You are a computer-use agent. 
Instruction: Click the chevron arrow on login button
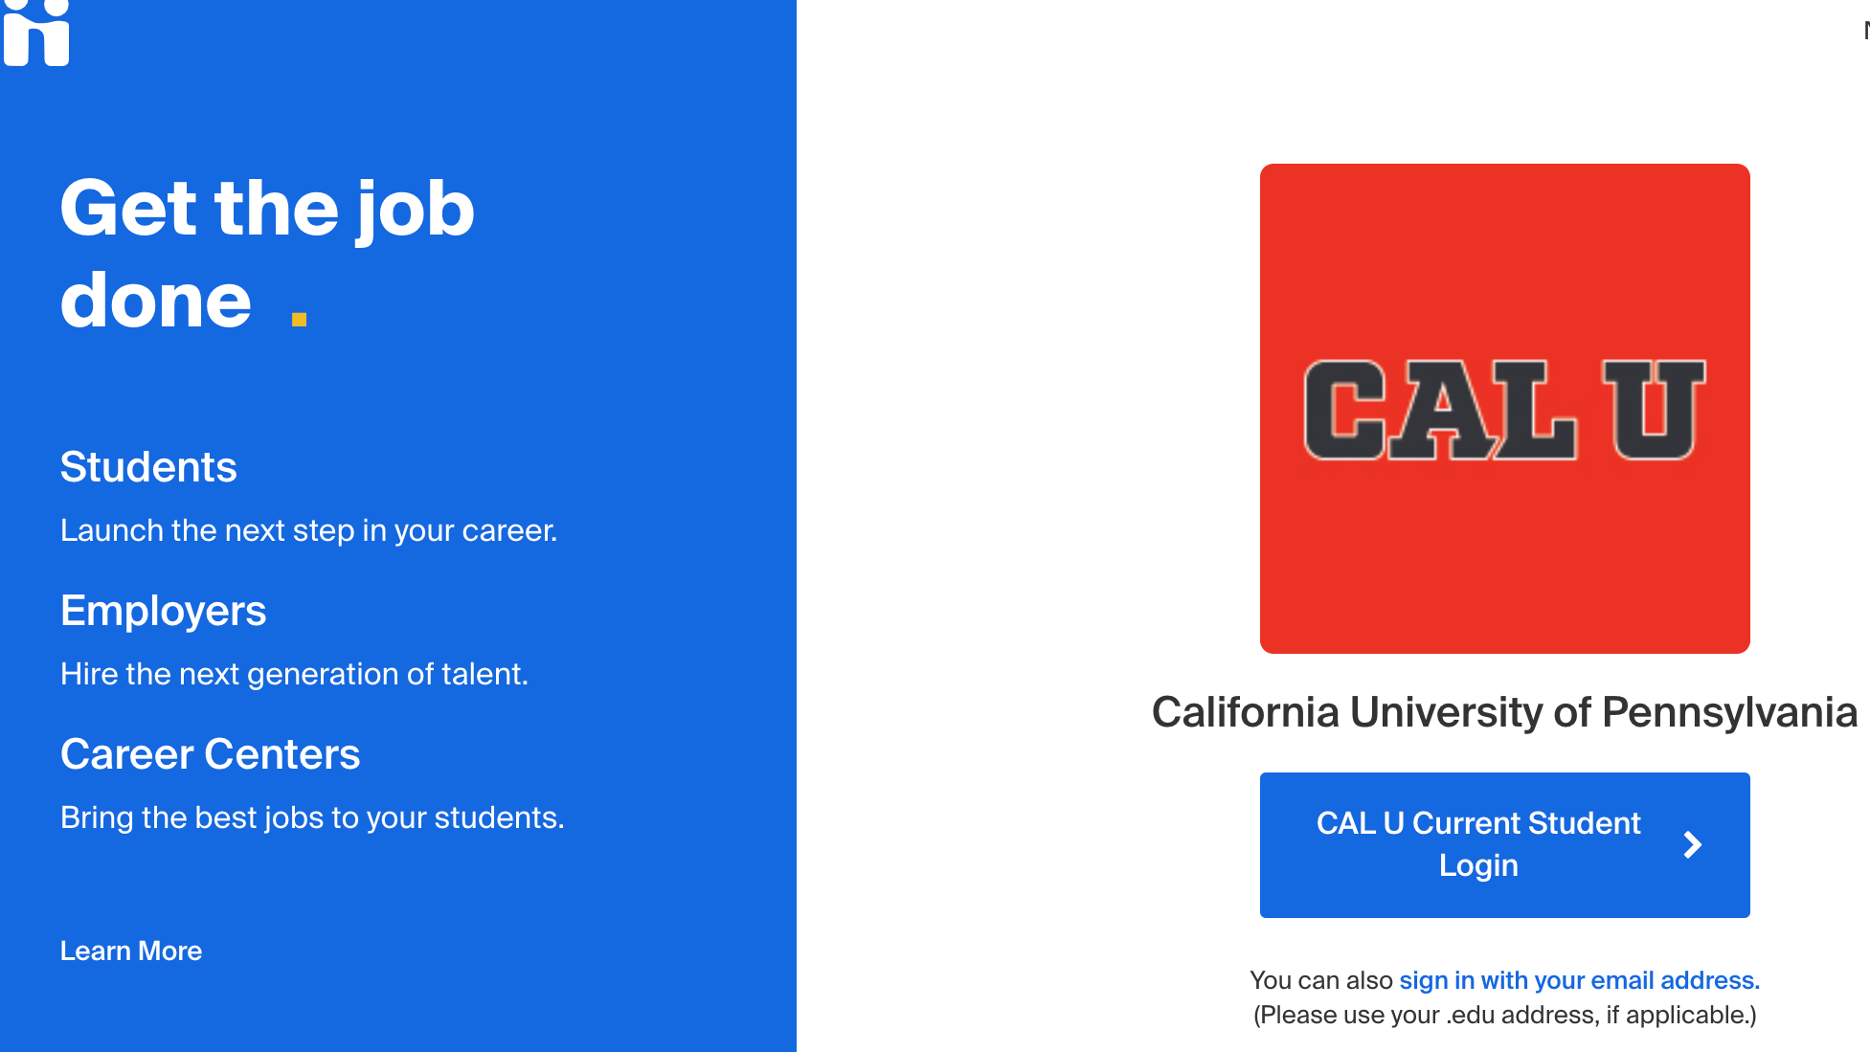(x=1693, y=844)
